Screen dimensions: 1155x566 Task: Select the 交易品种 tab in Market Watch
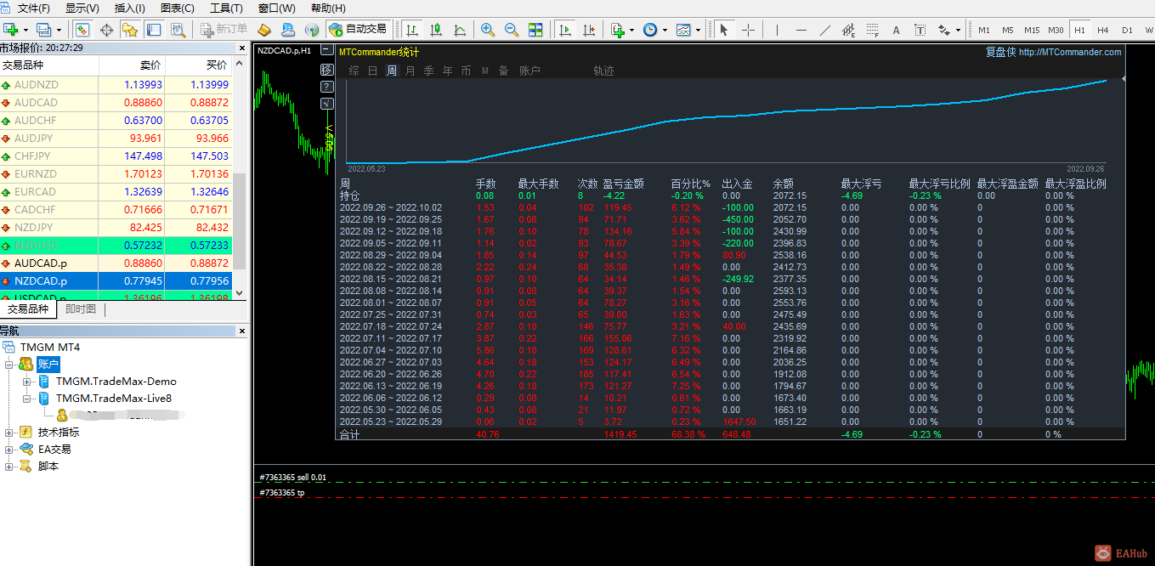click(x=28, y=309)
